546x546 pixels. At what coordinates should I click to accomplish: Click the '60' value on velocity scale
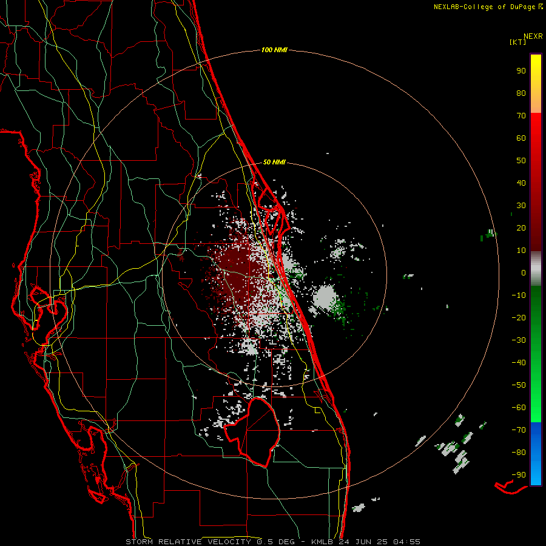click(521, 138)
